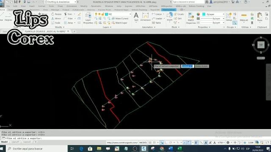Select the Leader tool
This screenshot has width=271, height=152.
pyautogui.click(x=157, y=19)
